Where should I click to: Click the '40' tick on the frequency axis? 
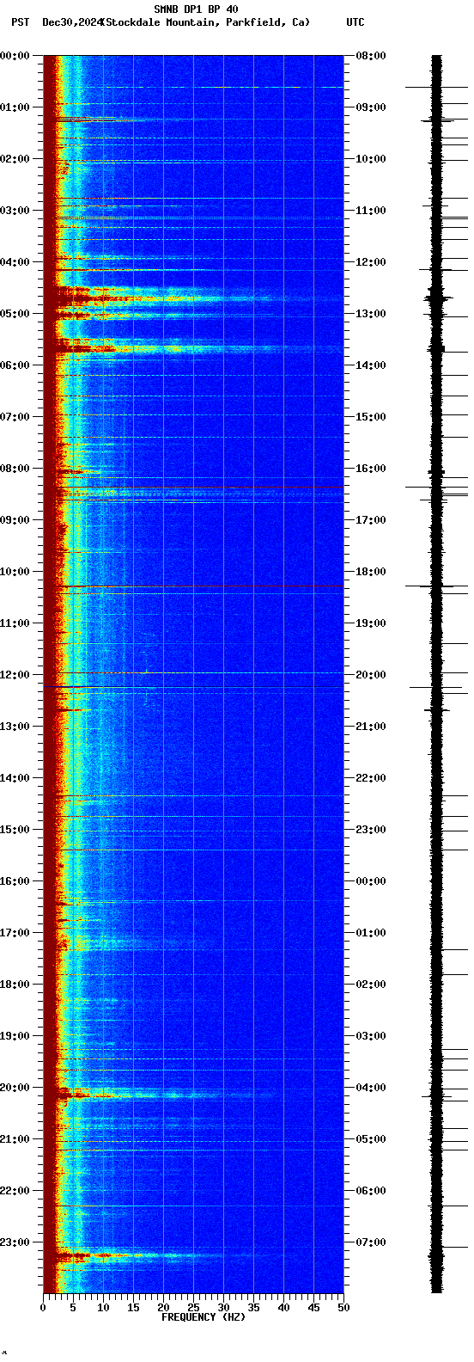[x=283, y=1308]
